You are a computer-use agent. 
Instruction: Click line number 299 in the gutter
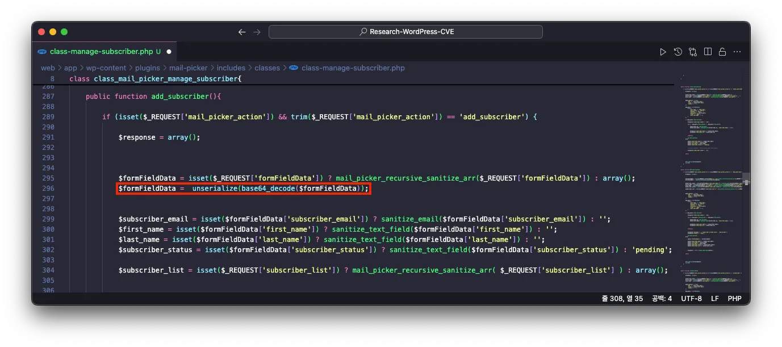click(48, 219)
